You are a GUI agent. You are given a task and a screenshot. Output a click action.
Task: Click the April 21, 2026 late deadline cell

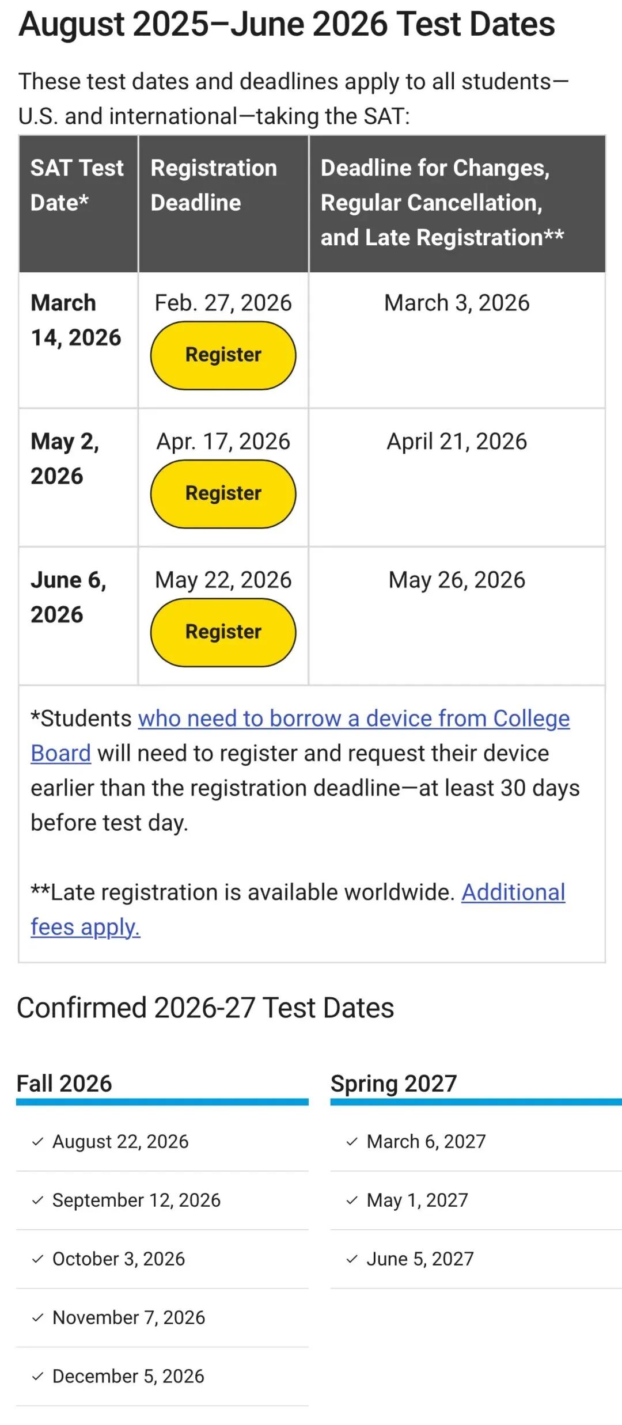(x=457, y=442)
